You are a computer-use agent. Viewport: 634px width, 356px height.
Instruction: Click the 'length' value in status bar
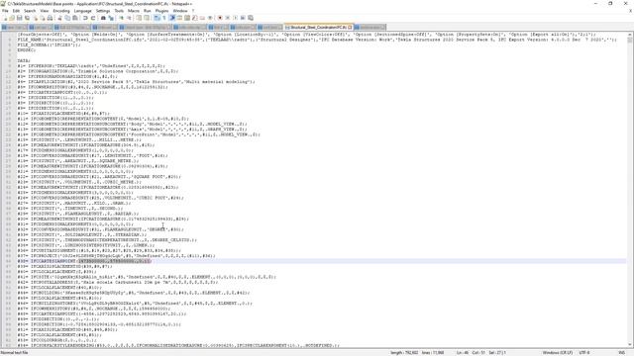pyautogui.click(x=404, y=353)
